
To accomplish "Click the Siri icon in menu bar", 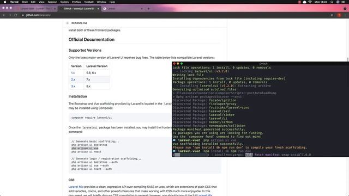I will pyautogui.click(x=338, y=2).
